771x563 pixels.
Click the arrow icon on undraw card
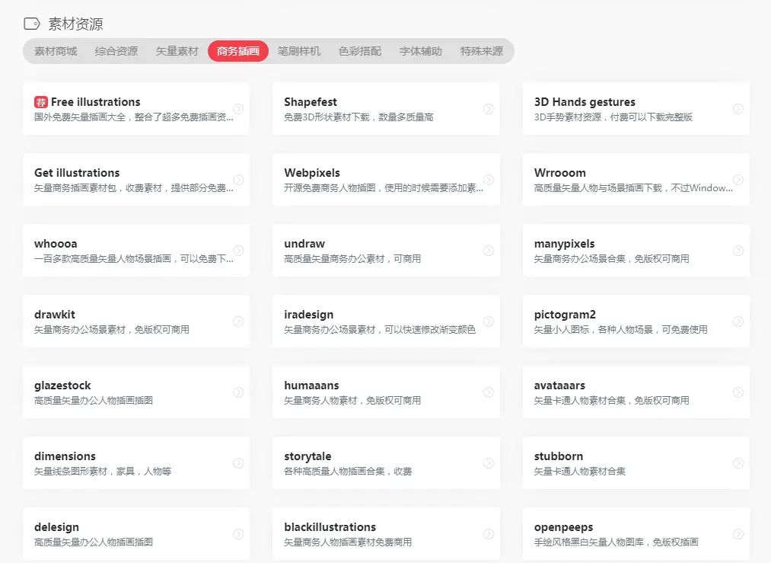pos(489,251)
